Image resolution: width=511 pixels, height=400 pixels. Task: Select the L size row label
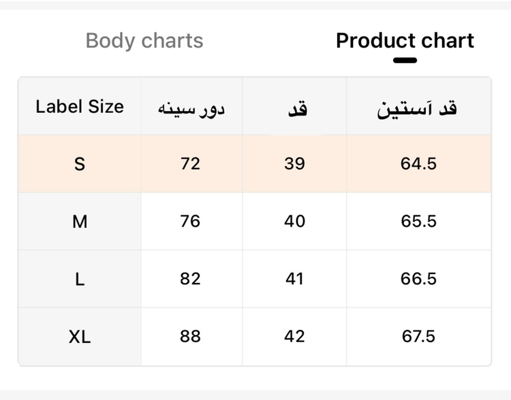click(80, 279)
